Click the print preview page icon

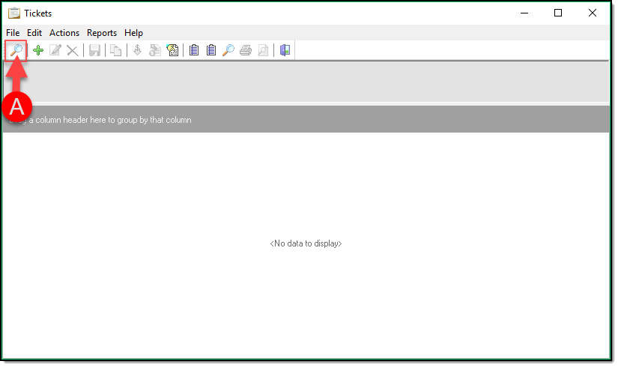[x=263, y=51]
